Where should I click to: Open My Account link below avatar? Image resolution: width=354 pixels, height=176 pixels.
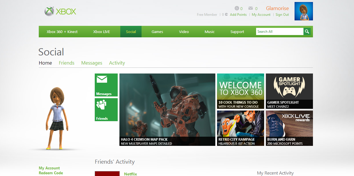(x=49, y=168)
